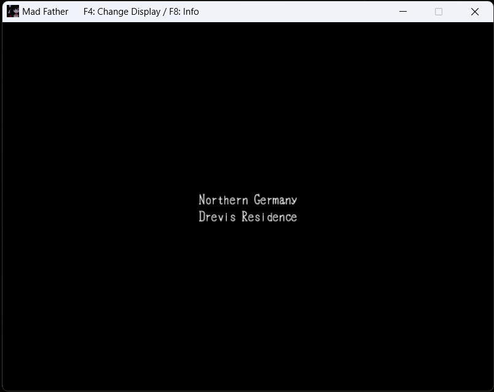Image resolution: width=494 pixels, height=392 pixels.
Task: Click the disabled maximize button
Action: 439,12
